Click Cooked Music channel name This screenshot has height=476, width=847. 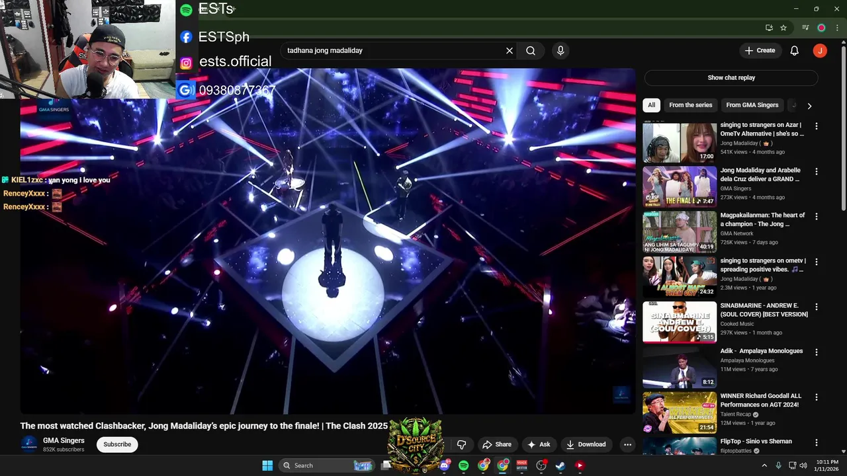point(737,324)
